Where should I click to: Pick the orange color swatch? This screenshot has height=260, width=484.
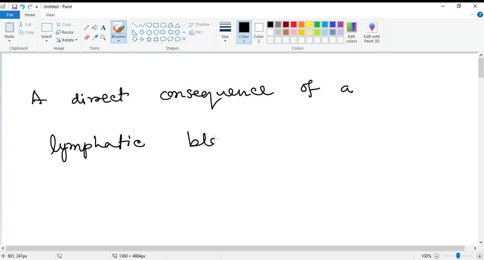[x=302, y=25]
